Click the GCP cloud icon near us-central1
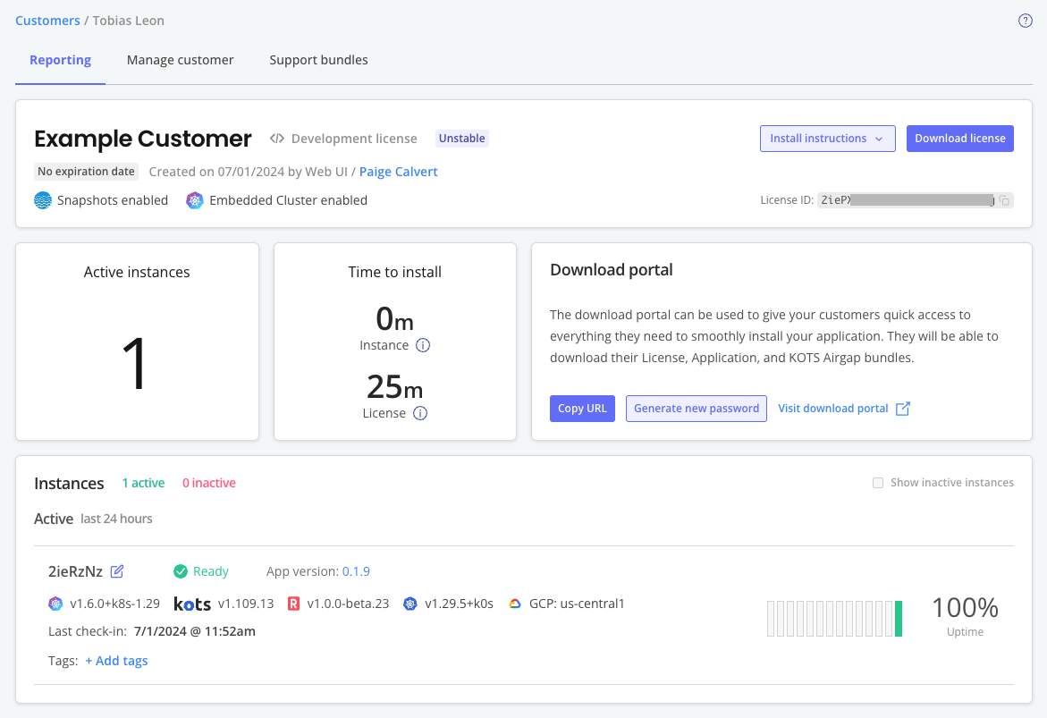This screenshot has width=1047, height=718. click(516, 604)
